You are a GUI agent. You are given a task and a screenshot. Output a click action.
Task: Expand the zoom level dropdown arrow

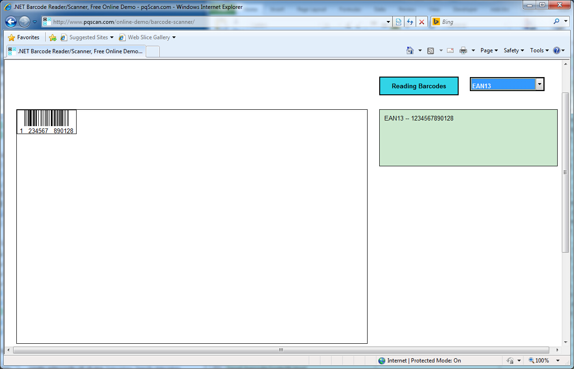click(x=558, y=361)
